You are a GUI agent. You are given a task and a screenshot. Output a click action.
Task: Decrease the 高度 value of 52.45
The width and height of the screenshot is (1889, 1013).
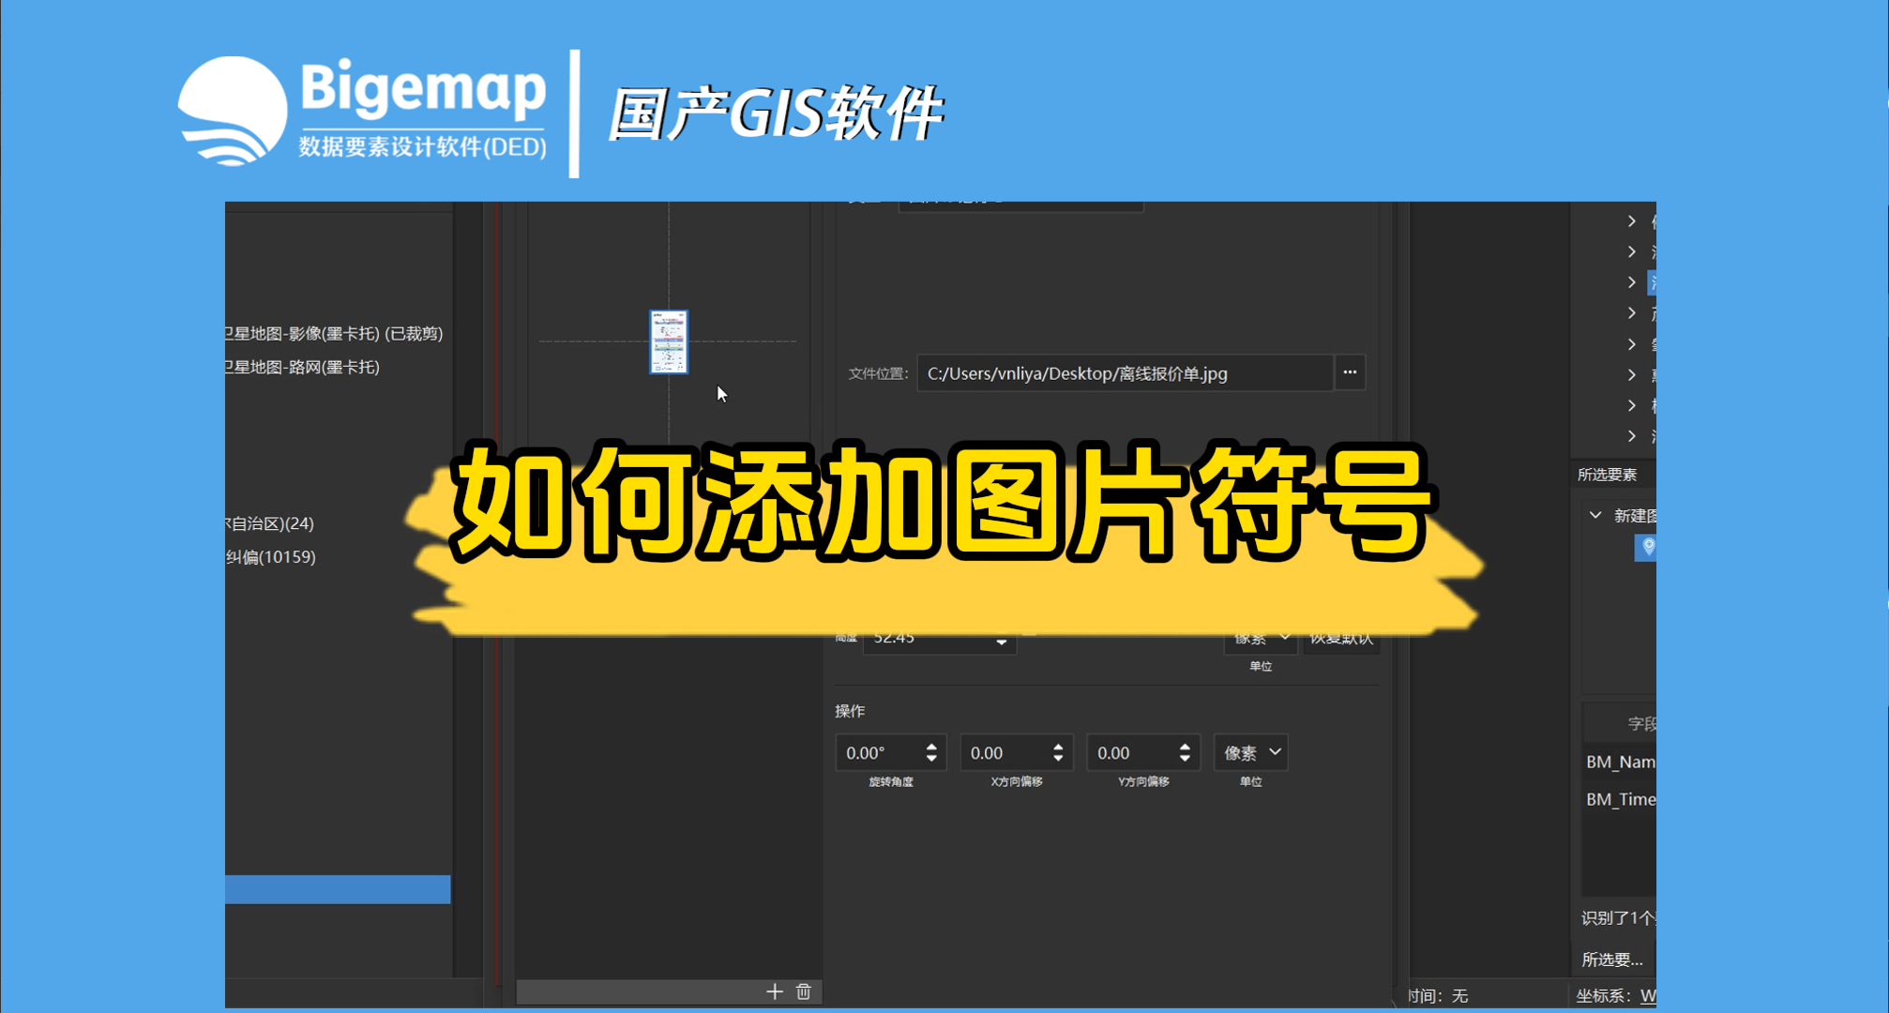1001,643
